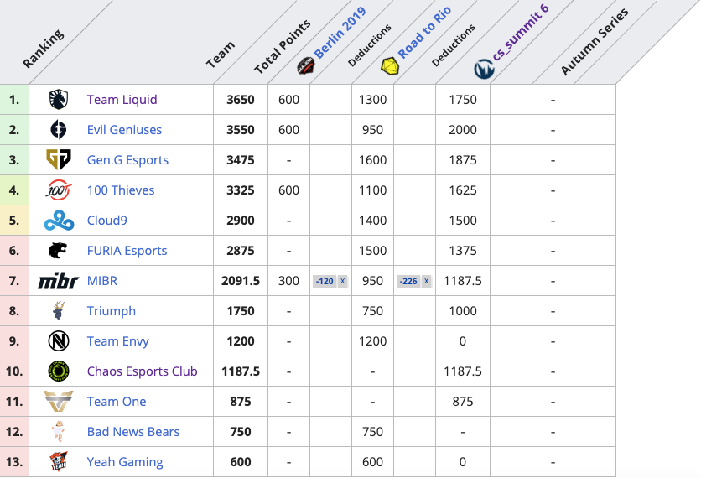
Task: Select Team Liquid's 1750 cs_summit points
Action: pos(463,99)
